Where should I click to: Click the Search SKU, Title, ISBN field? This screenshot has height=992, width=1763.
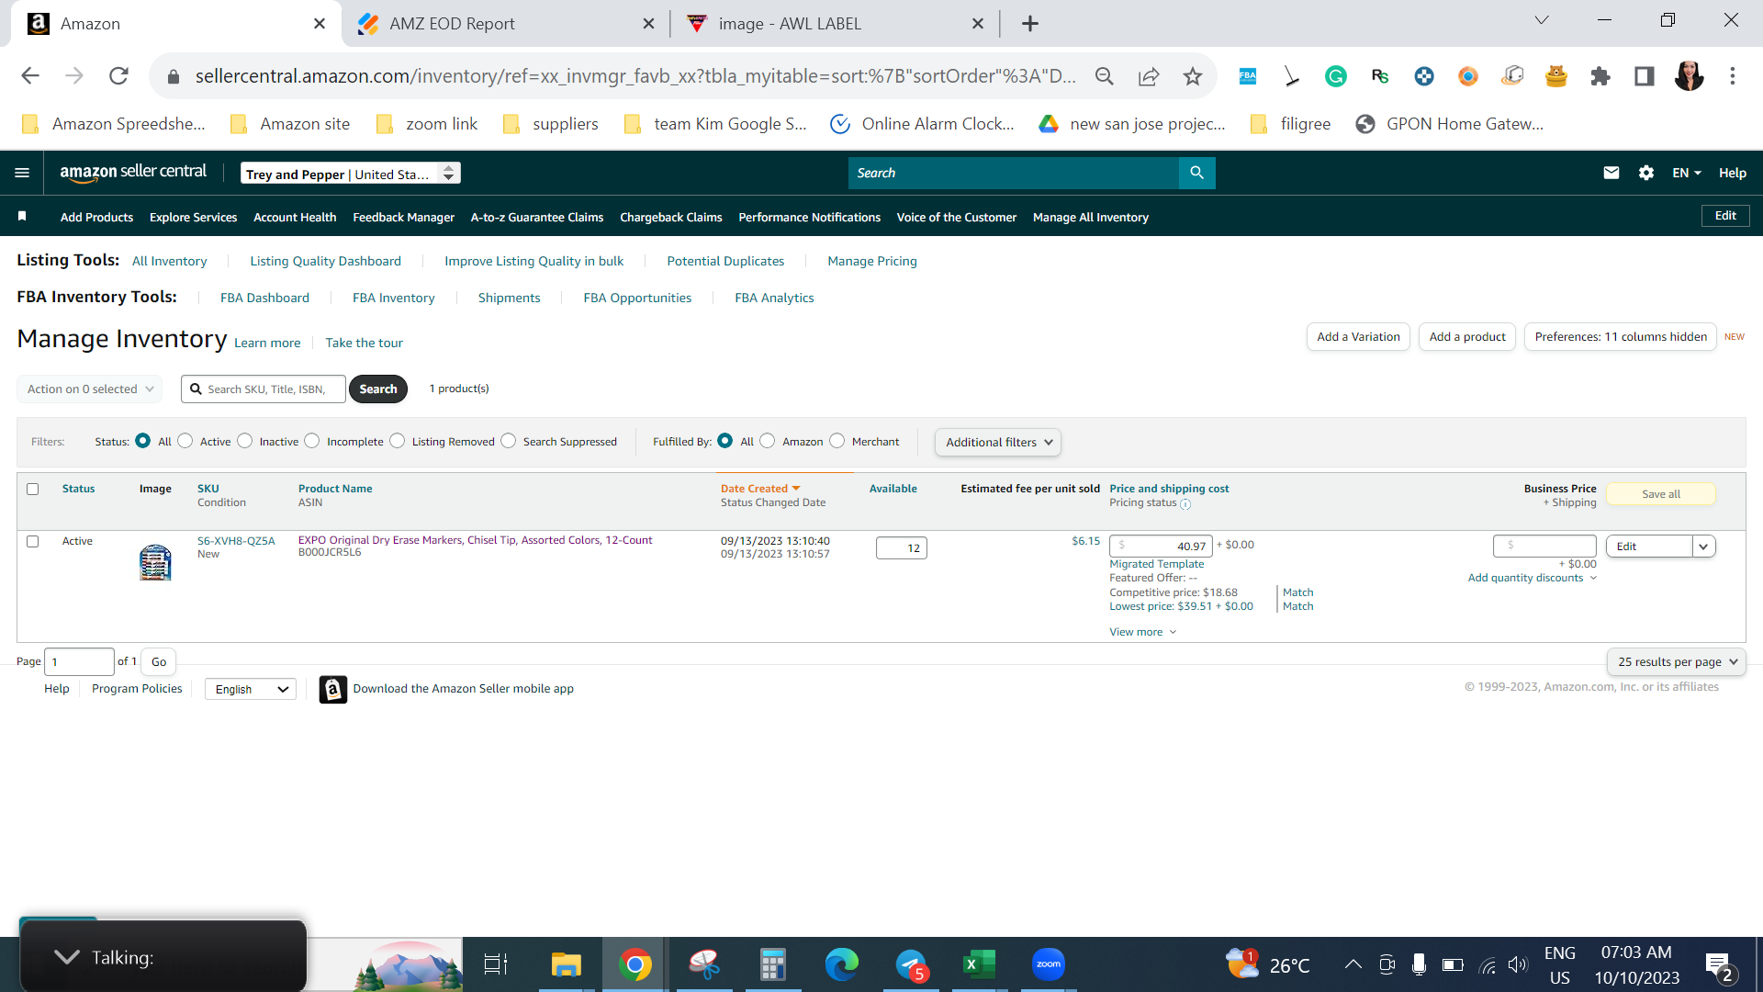pos(264,389)
